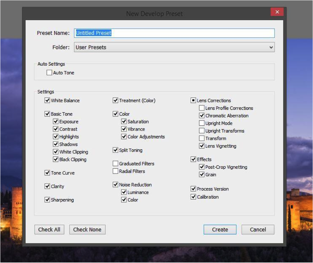Uncheck the Clarity checkbox
The width and height of the screenshot is (313, 263).
tap(47, 186)
